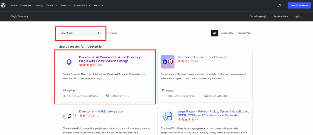Click the WordPress logo icon
Screen dimensions: 313x135
(x=3, y=5)
